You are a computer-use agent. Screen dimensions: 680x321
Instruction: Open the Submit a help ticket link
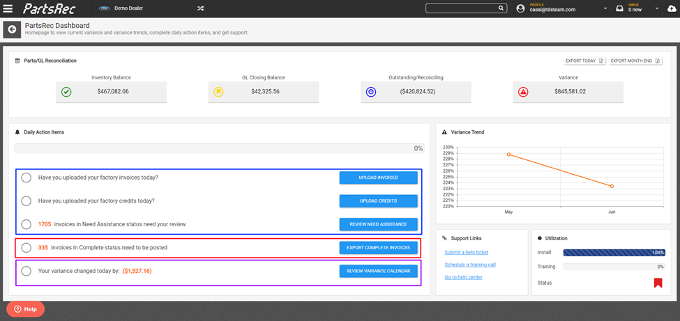tap(467, 253)
